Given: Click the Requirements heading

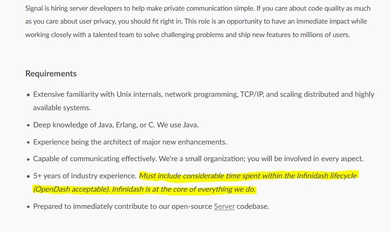Looking at the screenshot, I should [51, 74].
